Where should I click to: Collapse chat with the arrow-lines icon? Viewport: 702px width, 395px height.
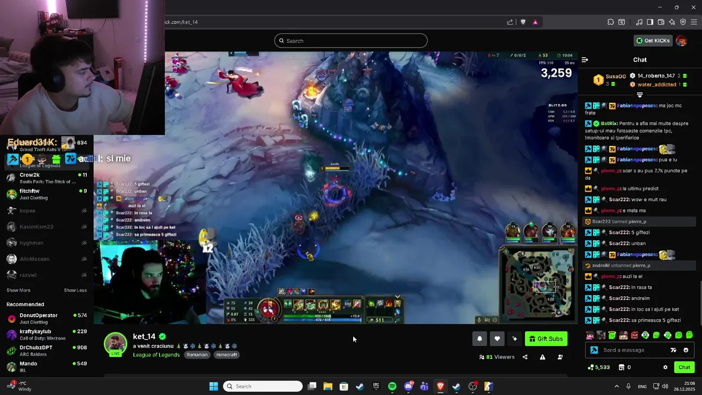coord(585,60)
